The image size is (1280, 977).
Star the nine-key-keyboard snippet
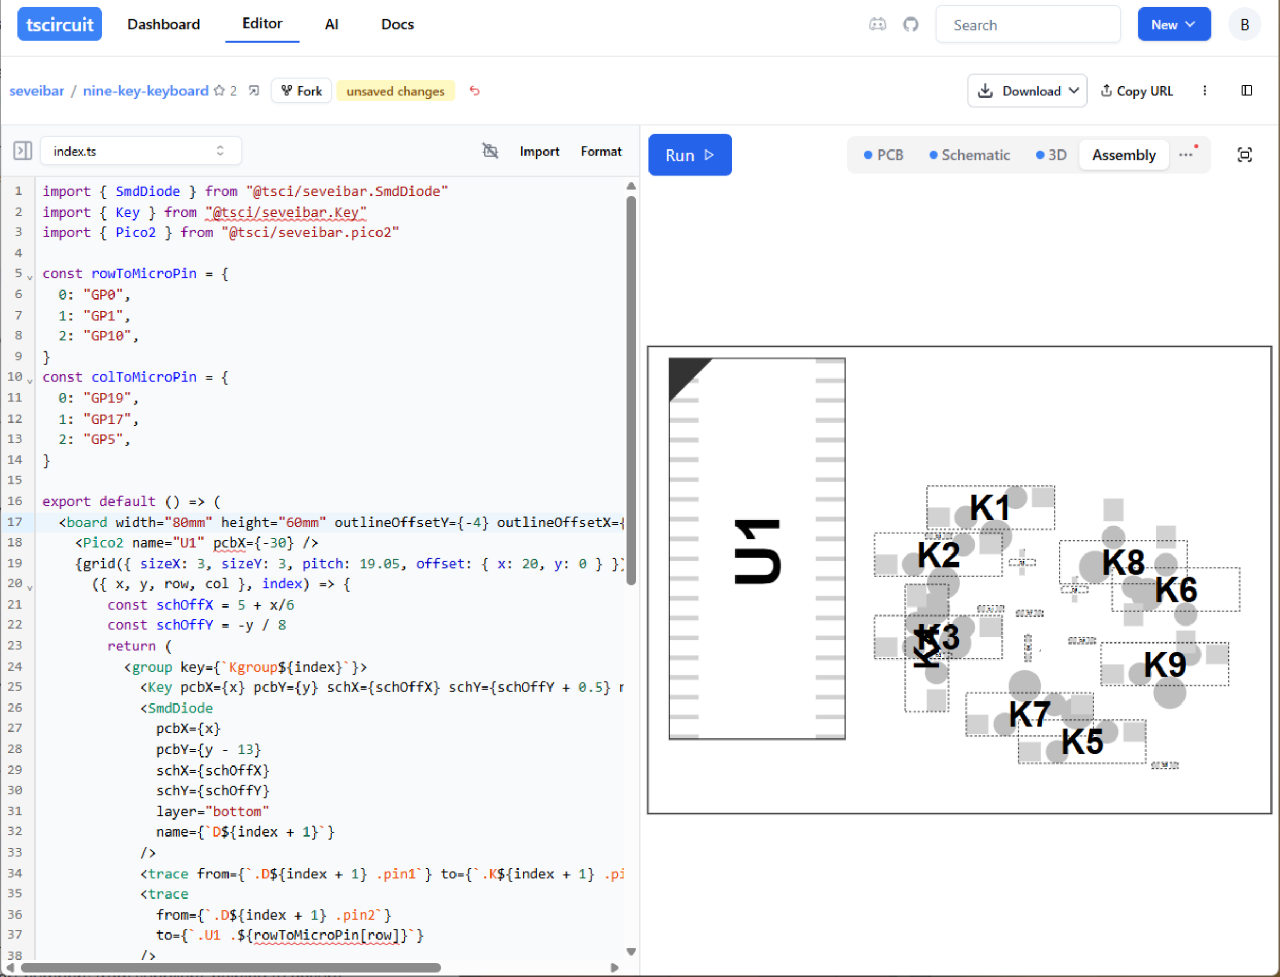pos(219,91)
